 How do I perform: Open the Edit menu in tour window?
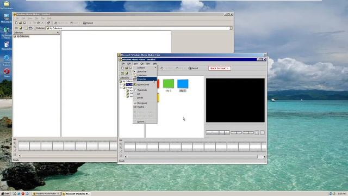click(129, 64)
